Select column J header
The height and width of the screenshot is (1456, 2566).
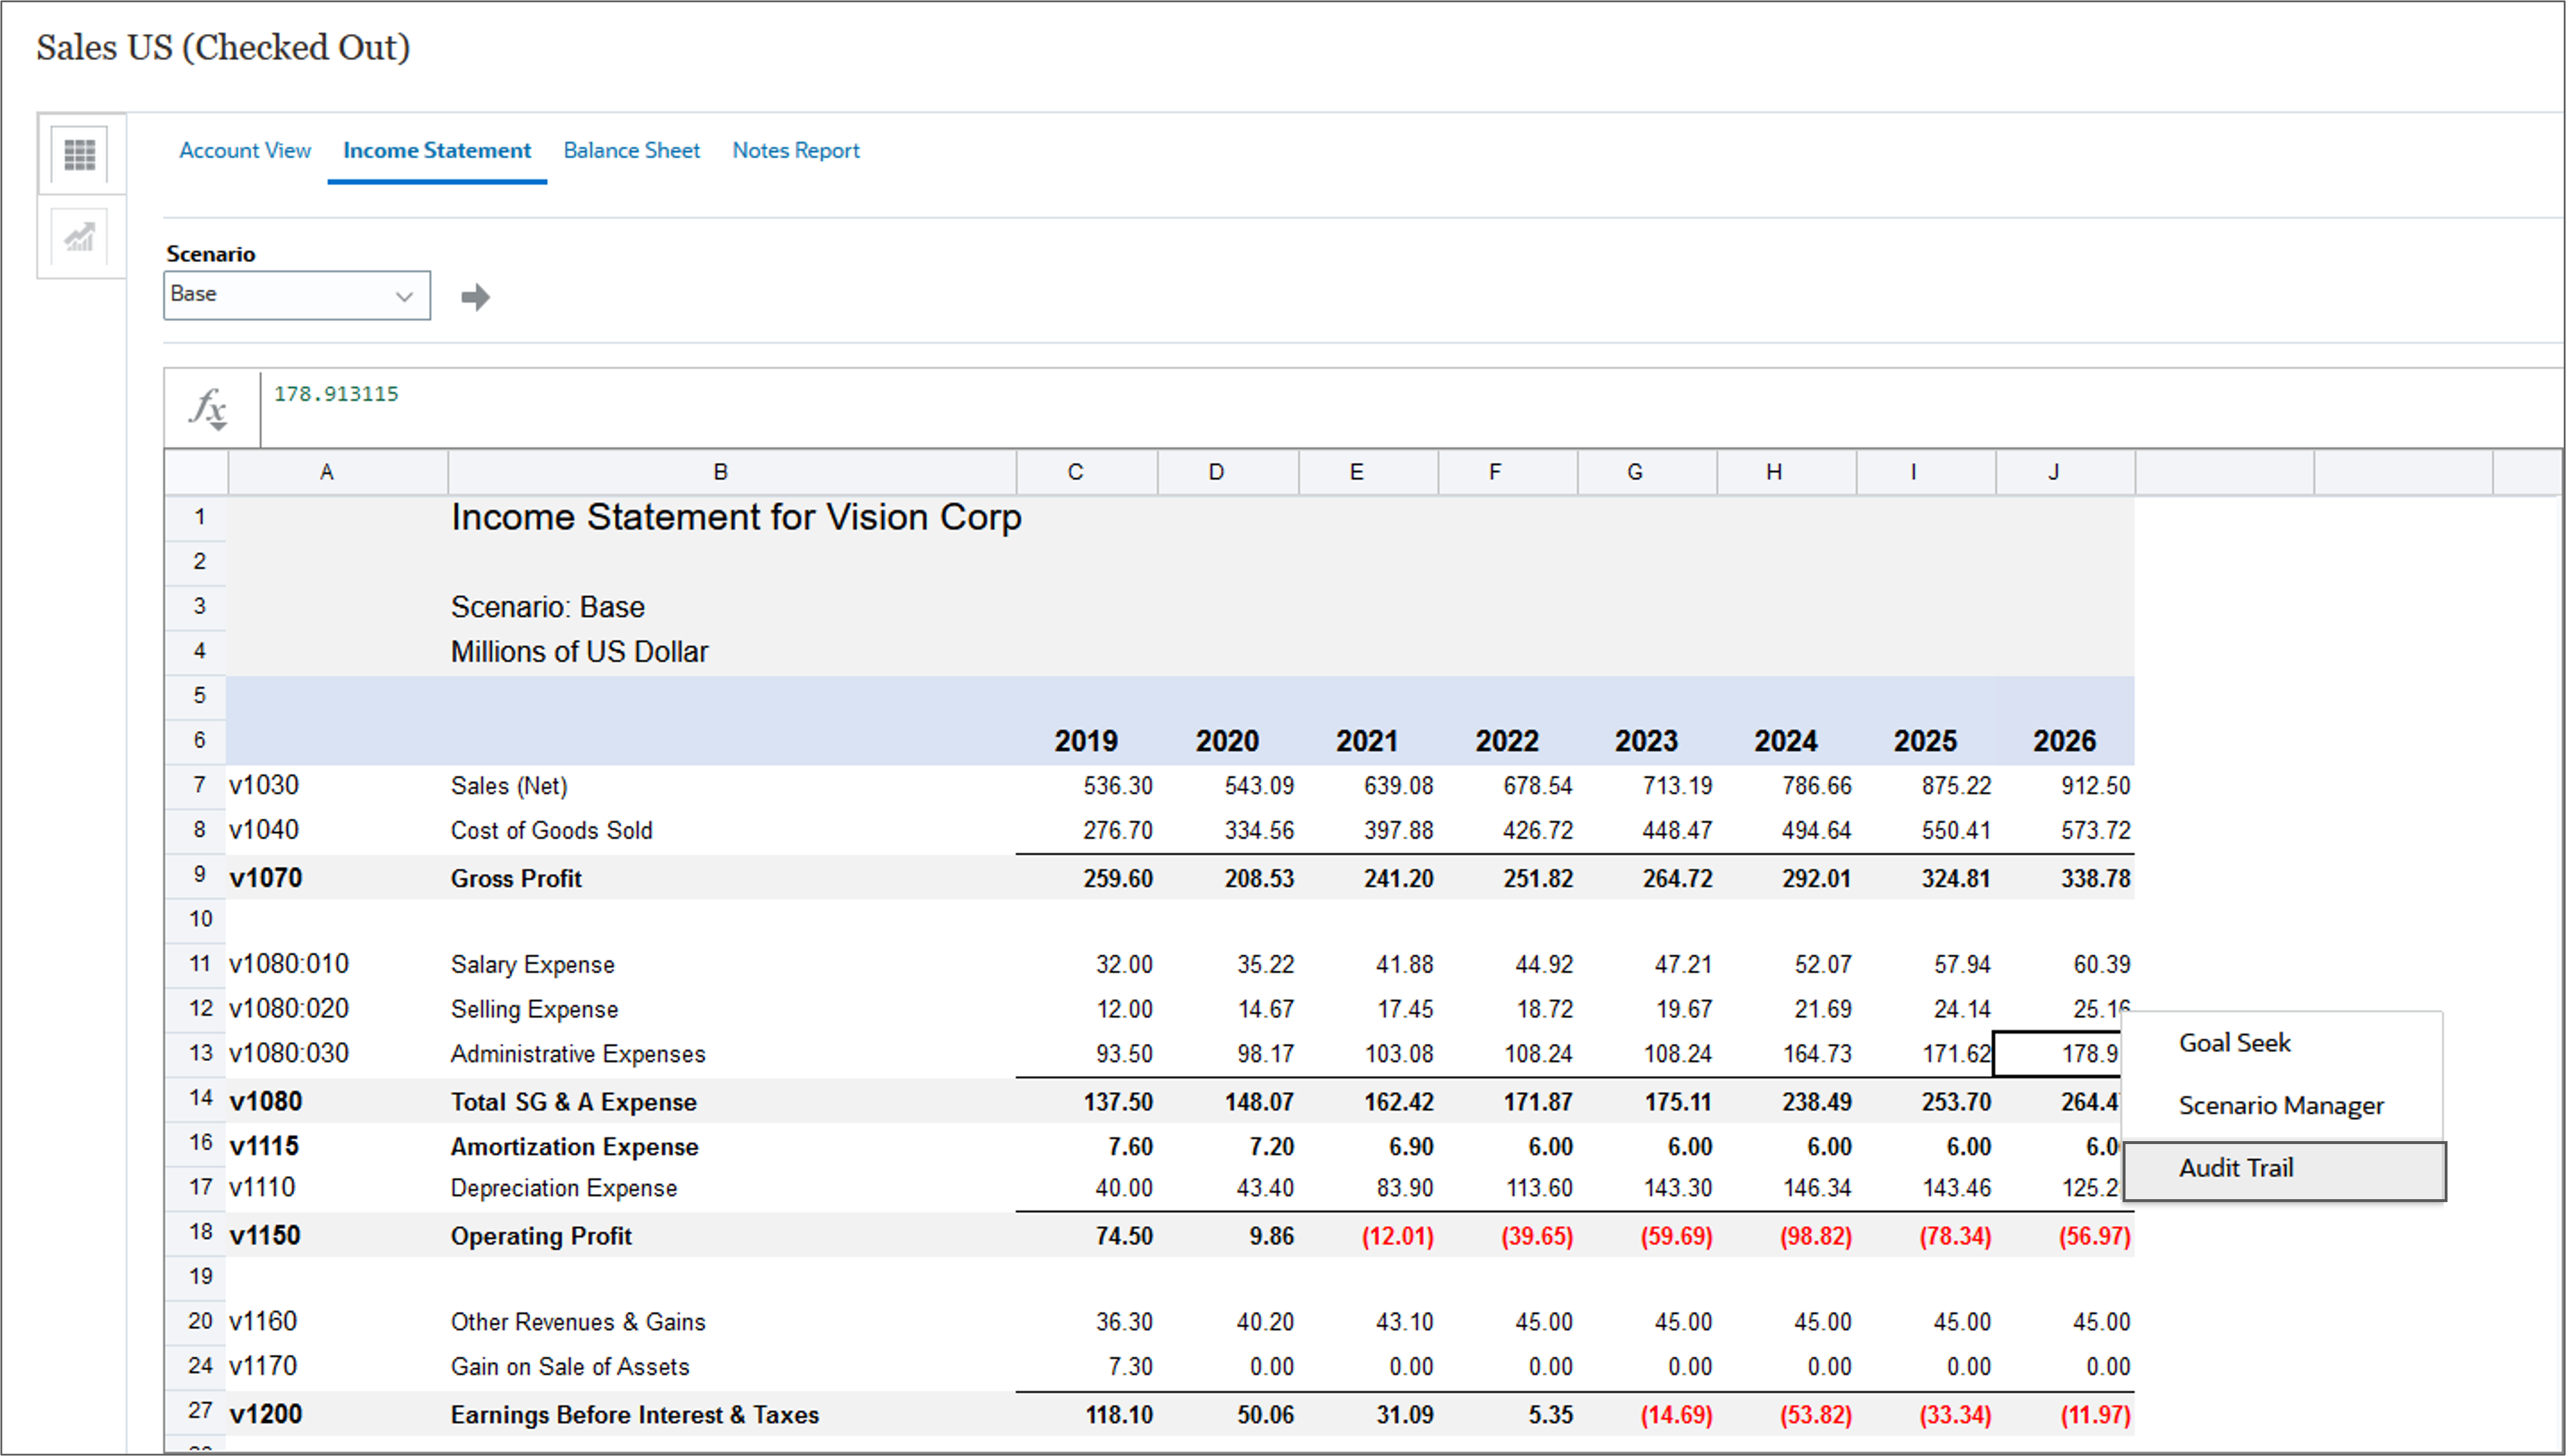[x=2053, y=472]
